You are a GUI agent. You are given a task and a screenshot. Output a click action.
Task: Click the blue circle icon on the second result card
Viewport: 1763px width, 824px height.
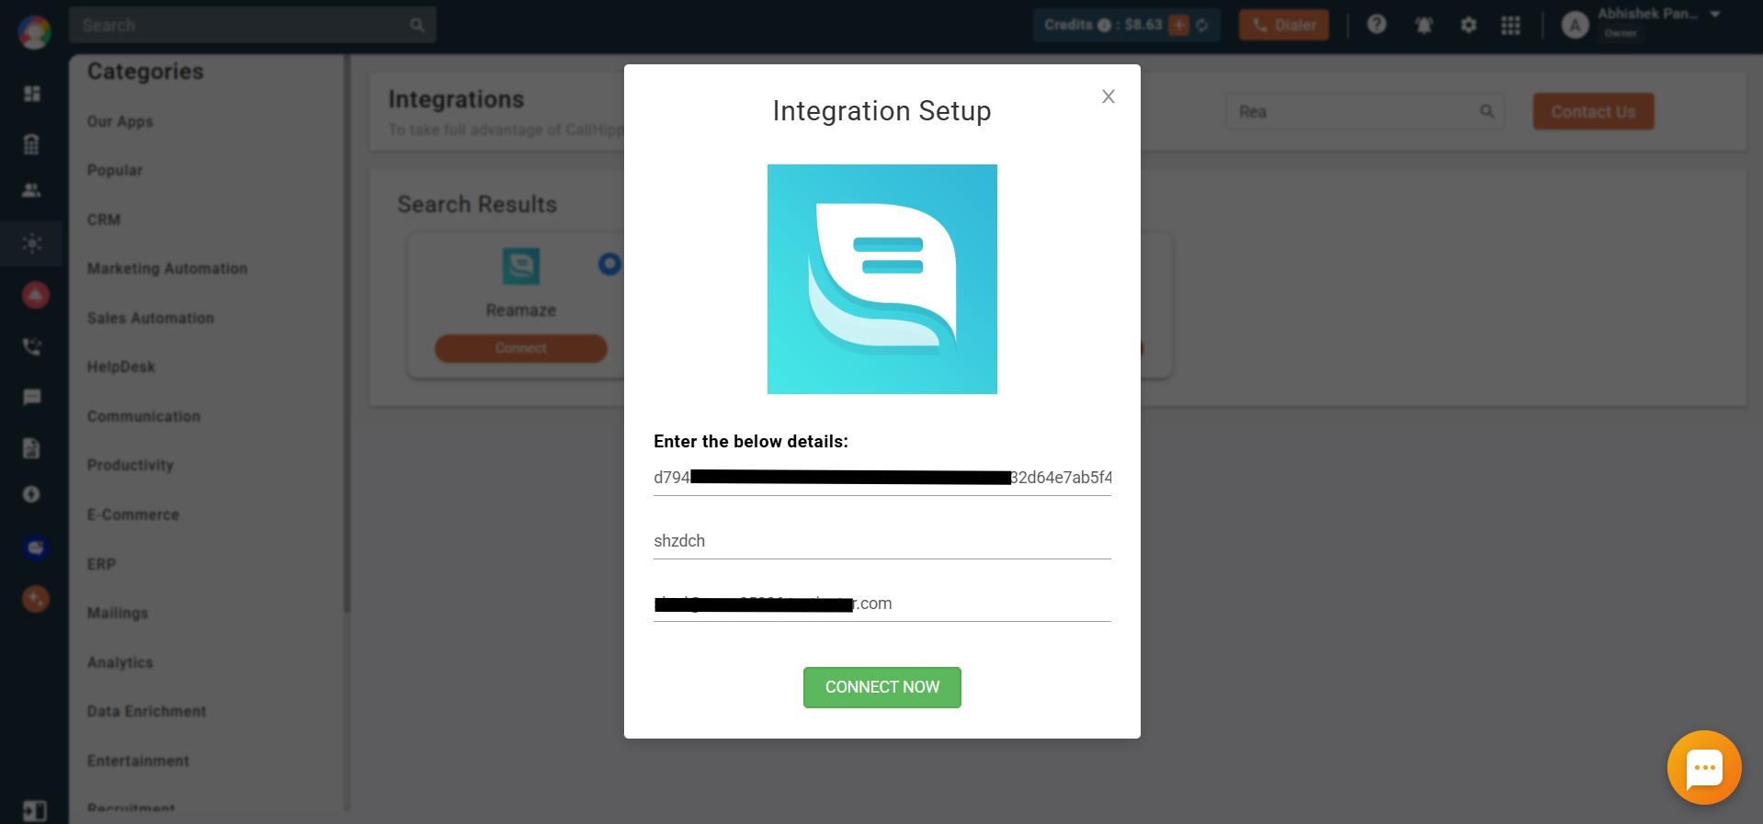point(610,264)
